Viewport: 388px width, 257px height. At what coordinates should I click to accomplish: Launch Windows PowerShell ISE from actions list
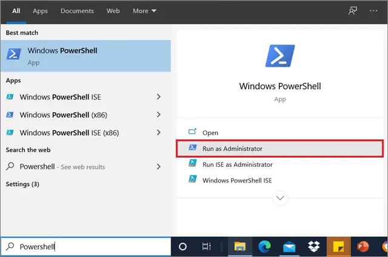[x=280, y=180]
